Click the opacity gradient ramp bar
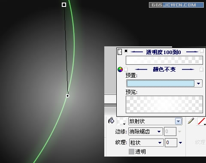The width and height of the screenshot is (206, 163). click(x=164, y=60)
